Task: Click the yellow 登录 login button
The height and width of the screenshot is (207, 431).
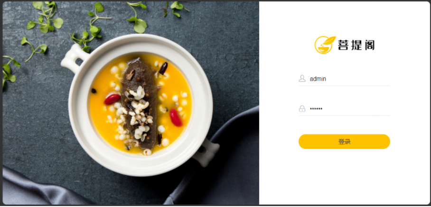Action: [x=344, y=141]
